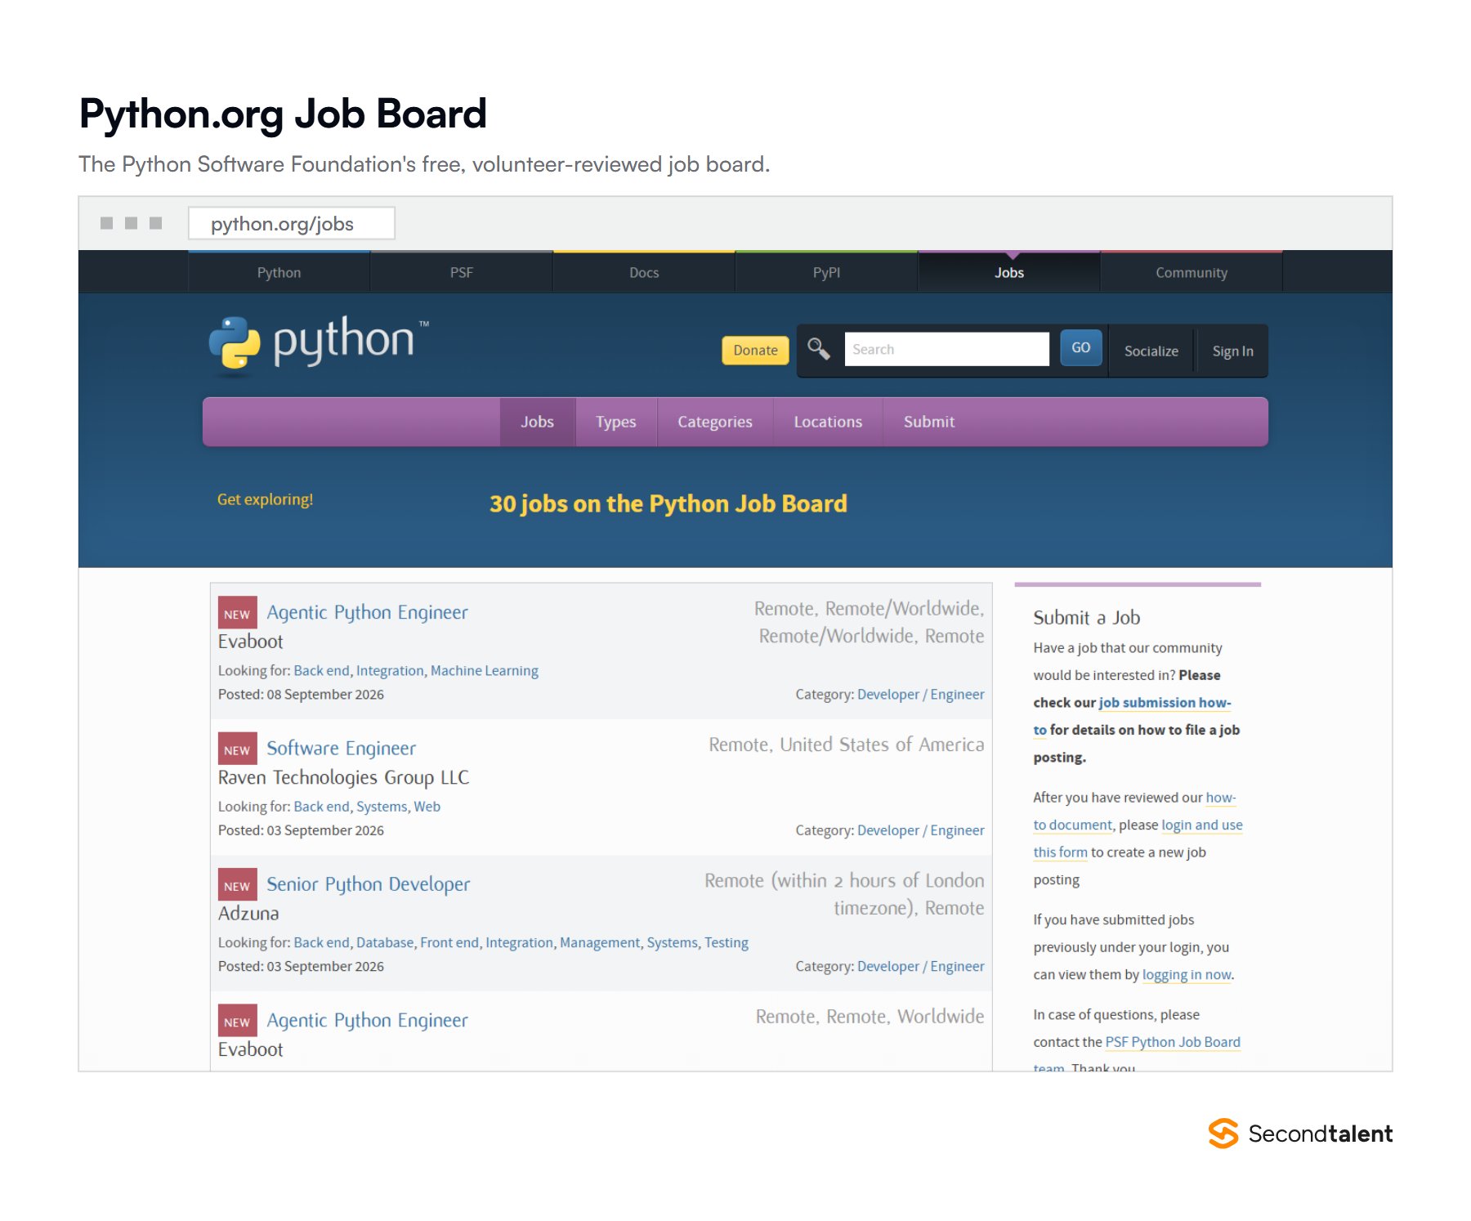Viewport: 1471px width, 1221px height.
Task: Open the Jobs top navigation tab
Action: 1009,272
